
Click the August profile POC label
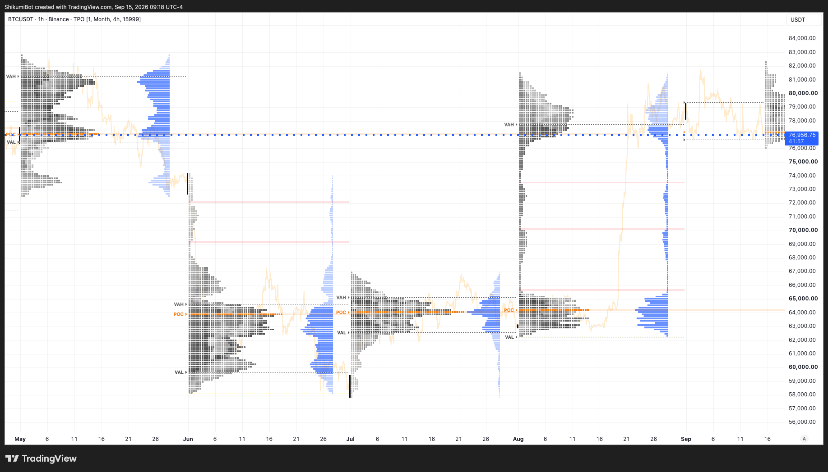pyautogui.click(x=509, y=310)
